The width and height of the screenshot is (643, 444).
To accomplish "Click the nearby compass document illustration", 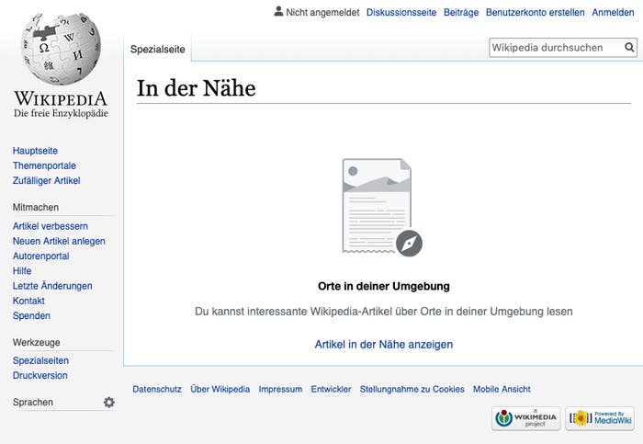I will pyautogui.click(x=382, y=207).
